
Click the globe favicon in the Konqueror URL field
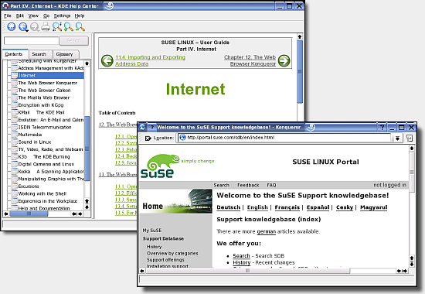click(x=182, y=138)
